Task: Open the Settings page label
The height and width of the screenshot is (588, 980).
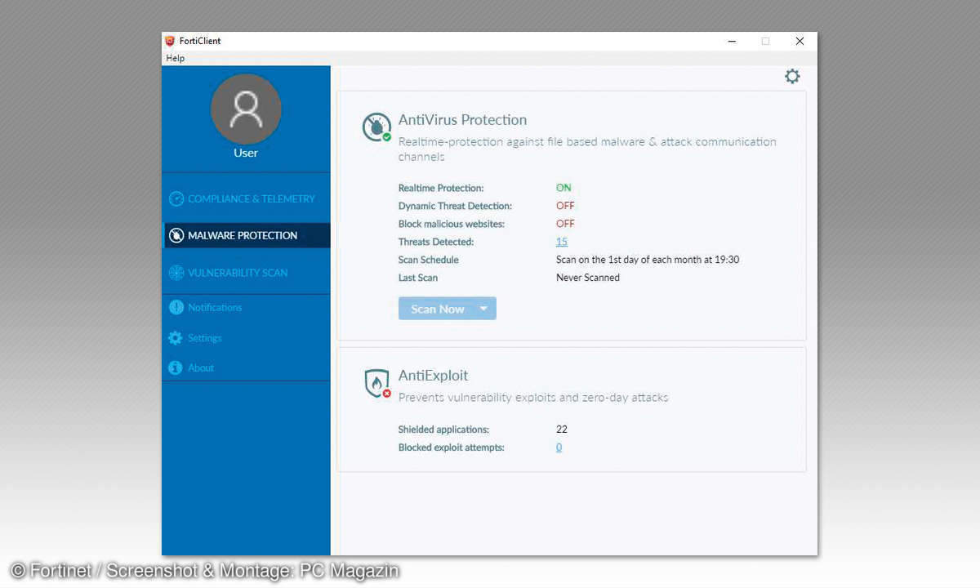Action: click(x=205, y=337)
